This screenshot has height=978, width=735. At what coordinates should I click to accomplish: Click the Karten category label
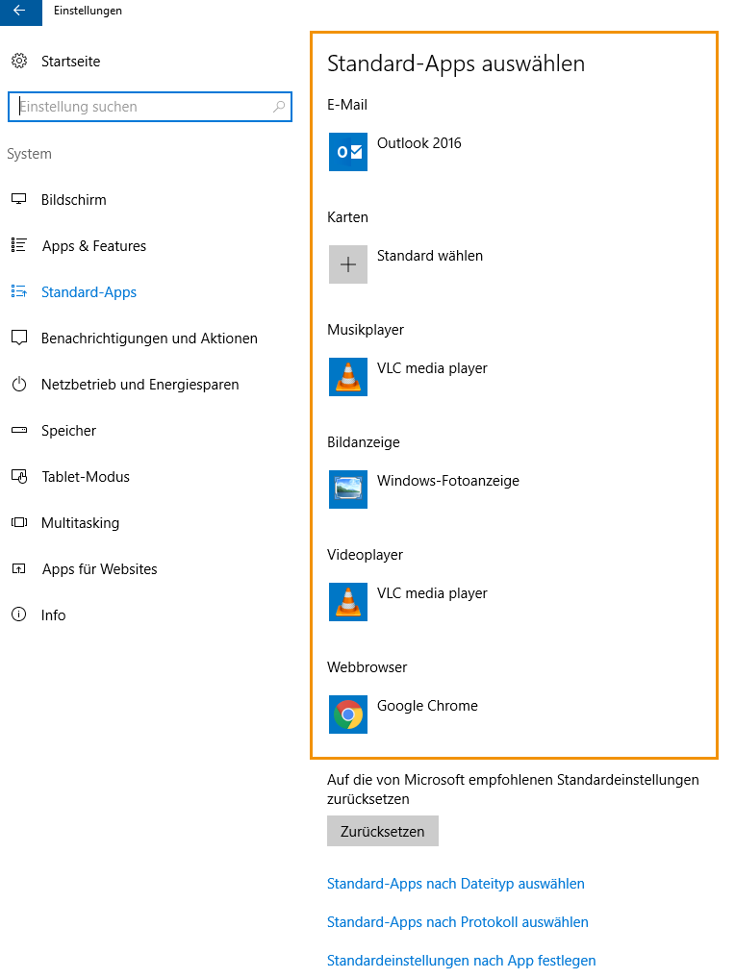[347, 217]
